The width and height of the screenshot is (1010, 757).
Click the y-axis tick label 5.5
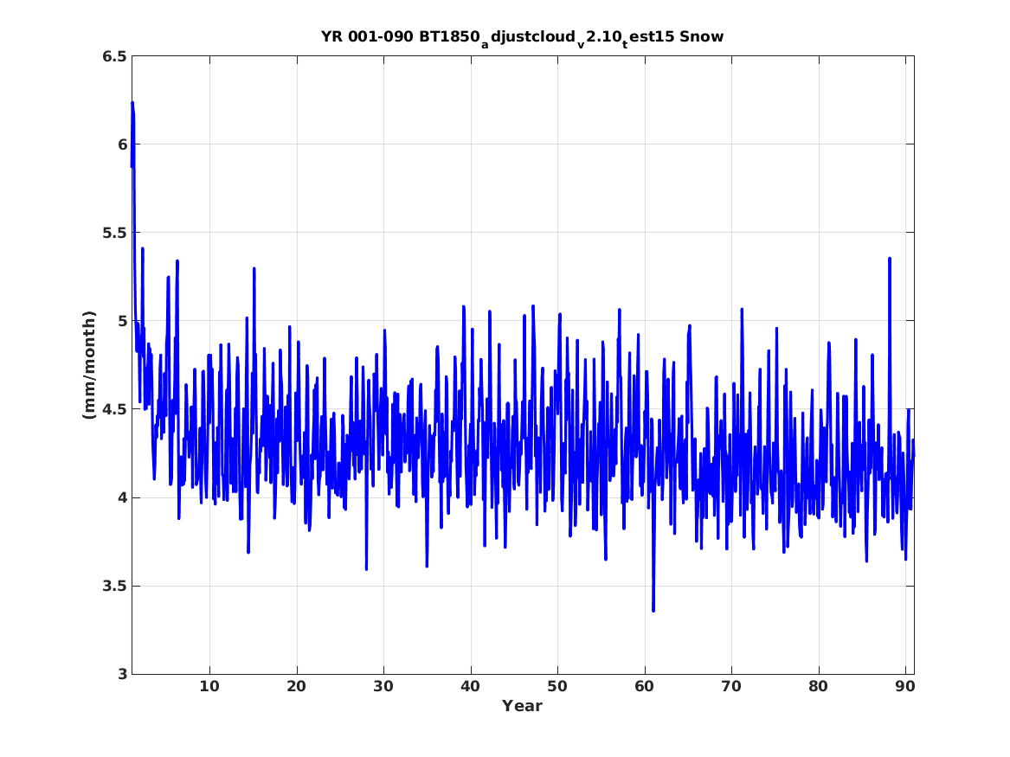[x=113, y=233]
